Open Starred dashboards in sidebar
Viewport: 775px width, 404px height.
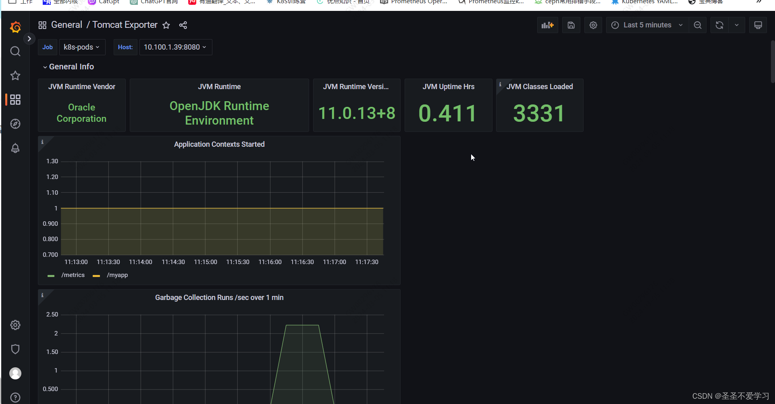point(15,75)
